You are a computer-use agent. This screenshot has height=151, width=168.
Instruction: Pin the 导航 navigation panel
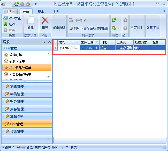coord(44,42)
